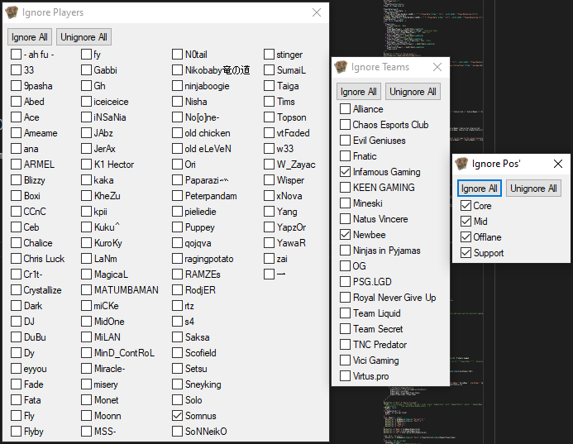This screenshot has width=573, height=444.
Task: Check the PSG.LGD team checkbox
Action: 345,281
